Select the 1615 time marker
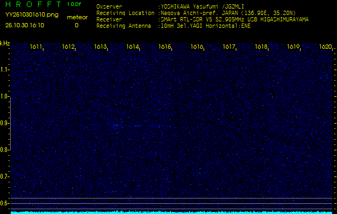The image size is (337, 214). point(165,47)
